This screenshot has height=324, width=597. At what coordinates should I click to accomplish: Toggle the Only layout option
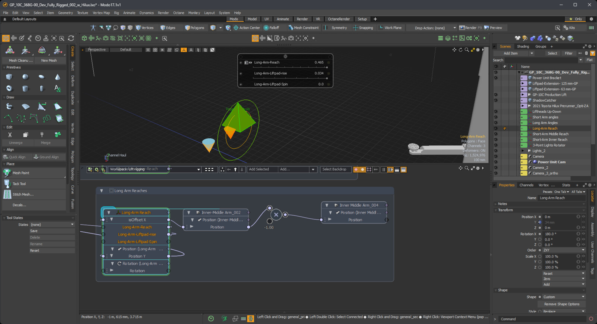pos(575,19)
